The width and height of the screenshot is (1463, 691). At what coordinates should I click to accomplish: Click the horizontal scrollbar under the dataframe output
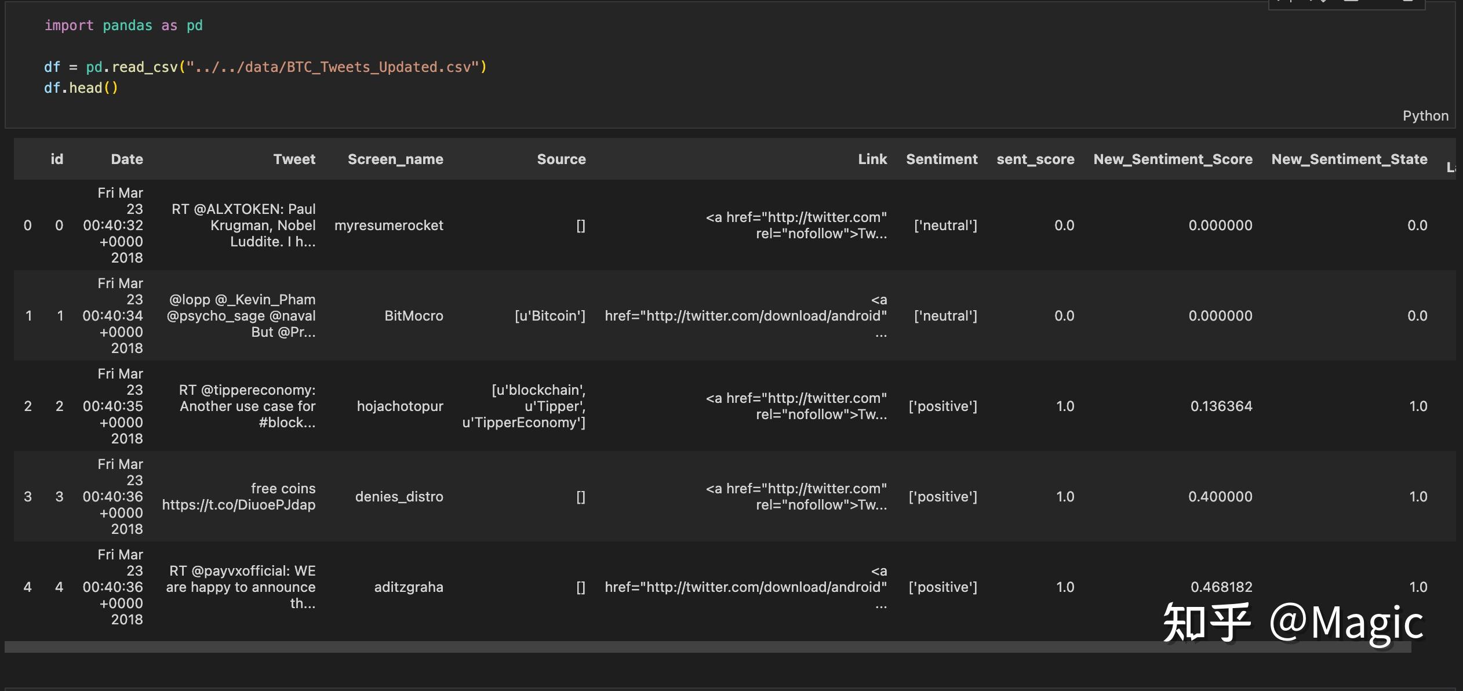pos(708,647)
